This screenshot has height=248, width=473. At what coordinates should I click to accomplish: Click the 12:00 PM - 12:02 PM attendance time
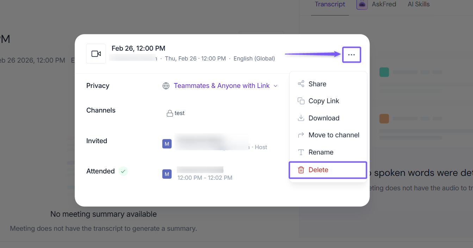[205, 178]
